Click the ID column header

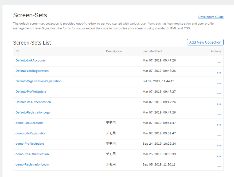pos(17,51)
